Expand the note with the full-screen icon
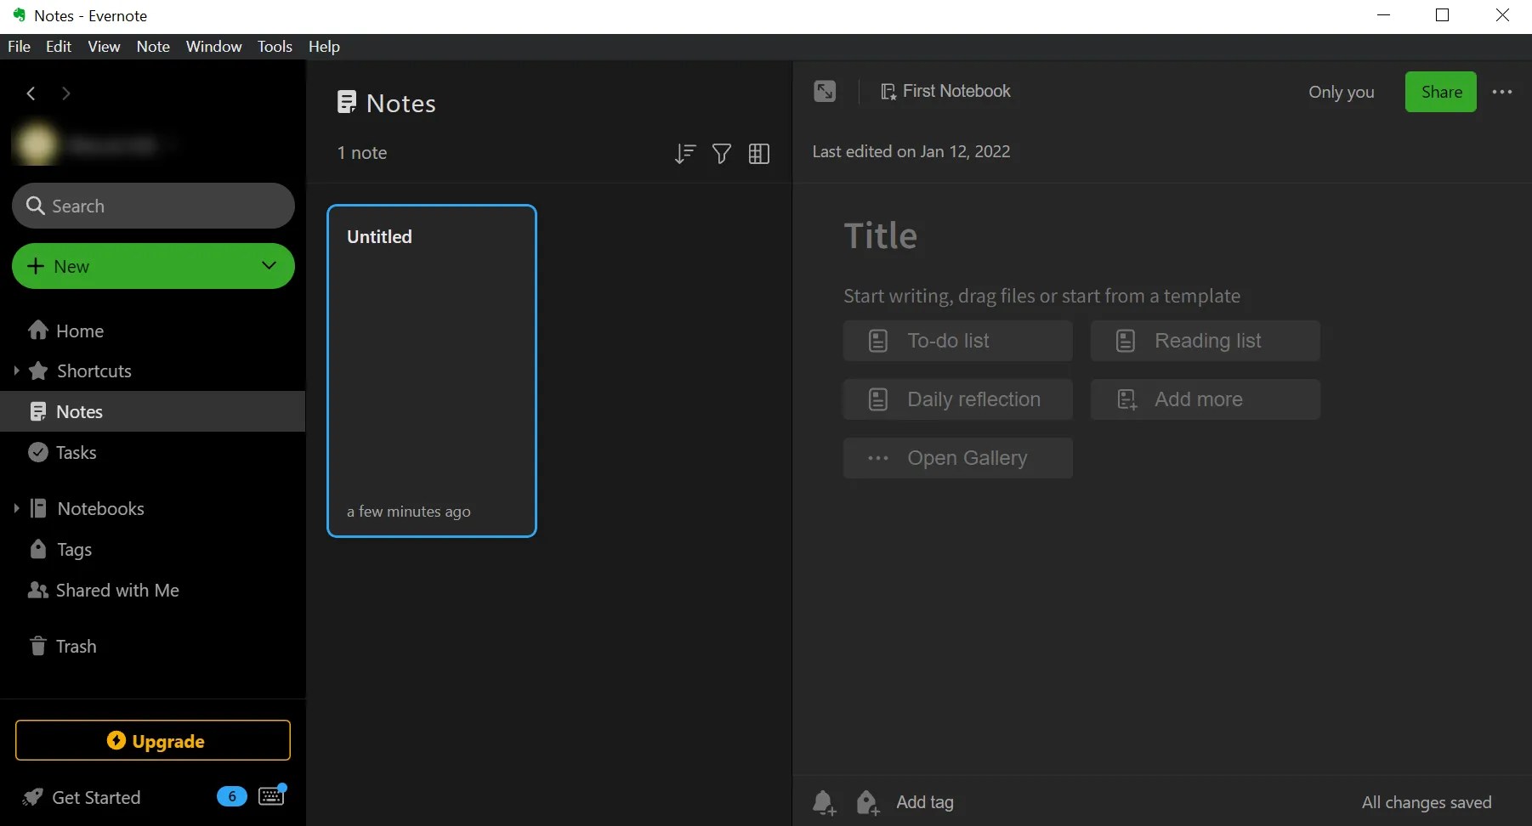Viewport: 1532px width, 826px height. 824,91
